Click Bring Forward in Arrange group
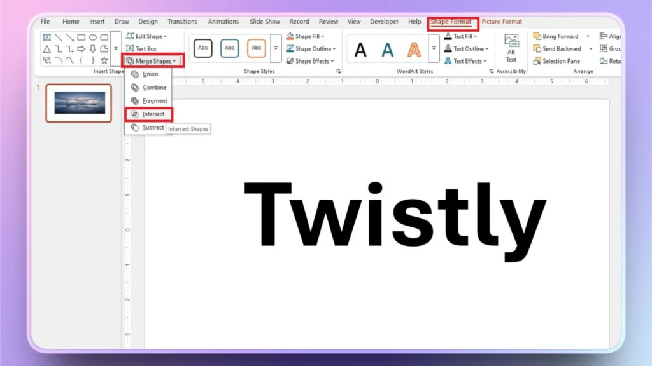The width and height of the screenshot is (652, 366). [560, 36]
